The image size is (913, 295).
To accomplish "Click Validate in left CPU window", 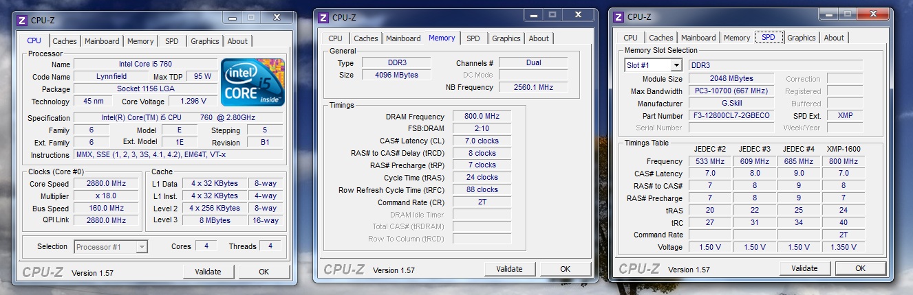I will pyautogui.click(x=208, y=272).
